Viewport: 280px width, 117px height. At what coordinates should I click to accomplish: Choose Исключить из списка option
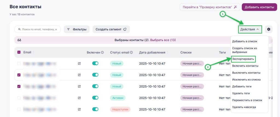246,79
